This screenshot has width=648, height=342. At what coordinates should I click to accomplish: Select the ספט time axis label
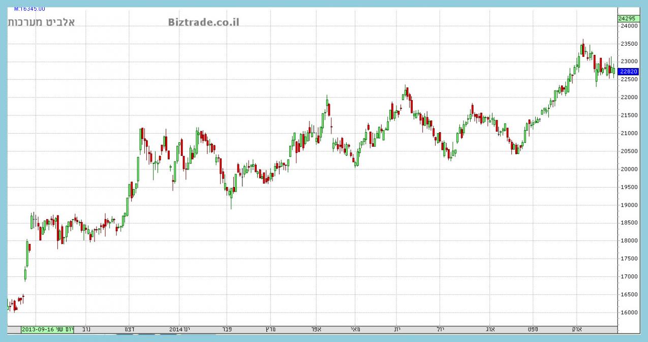pyautogui.click(x=533, y=329)
